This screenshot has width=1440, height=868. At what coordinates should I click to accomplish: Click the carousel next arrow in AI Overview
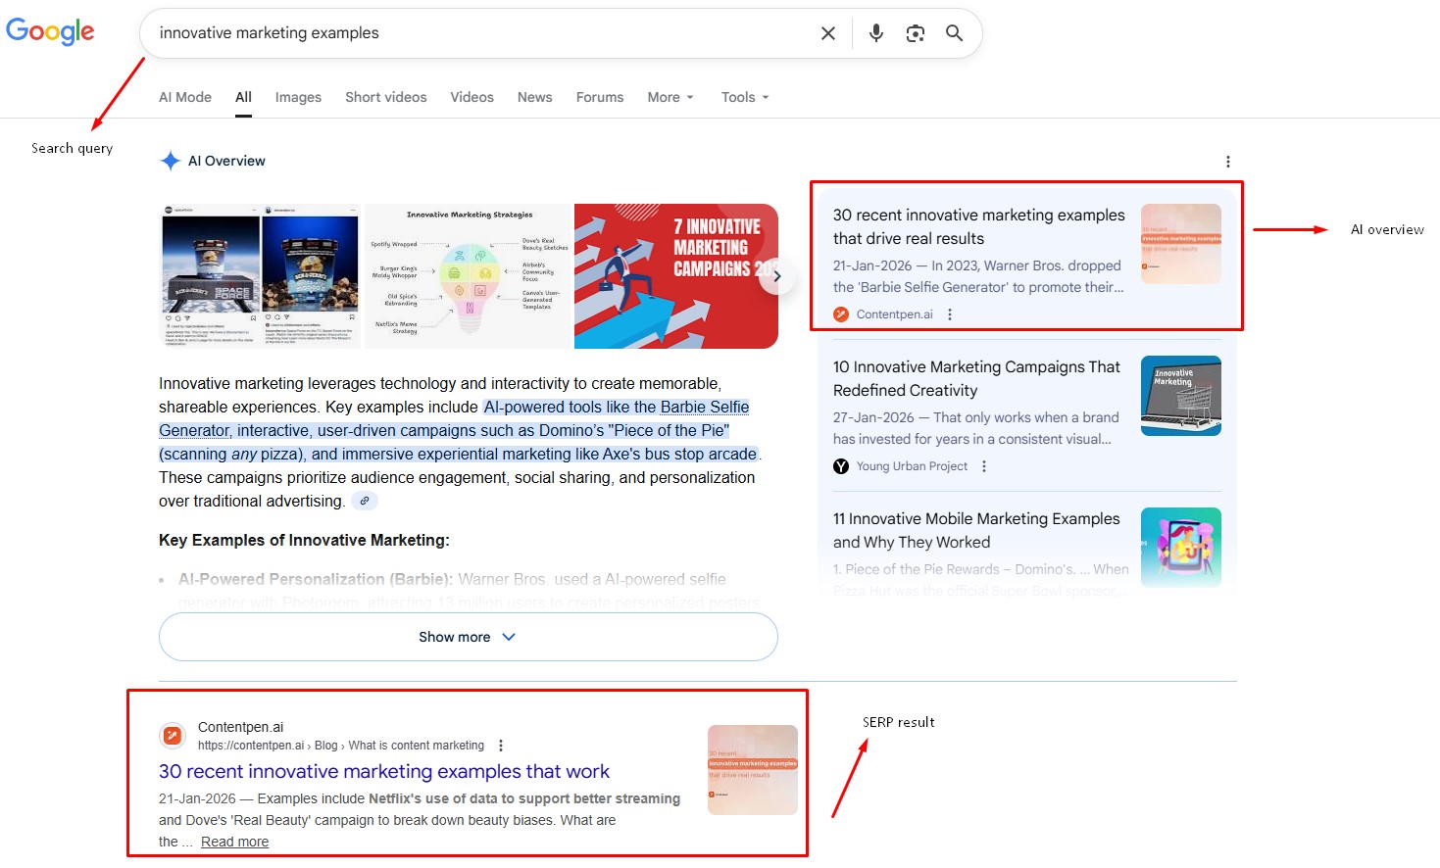click(x=777, y=276)
